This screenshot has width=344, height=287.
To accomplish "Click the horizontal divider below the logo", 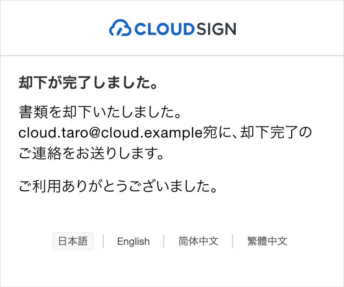I will tap(172, 55).
